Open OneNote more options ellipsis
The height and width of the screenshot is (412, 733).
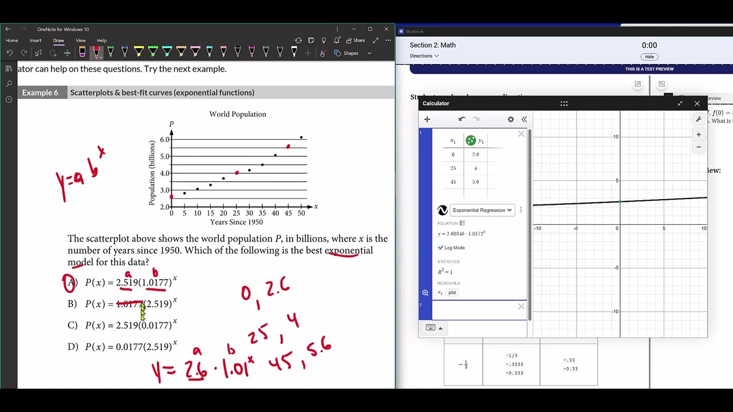pyautogui.click(x=388, y=41)
